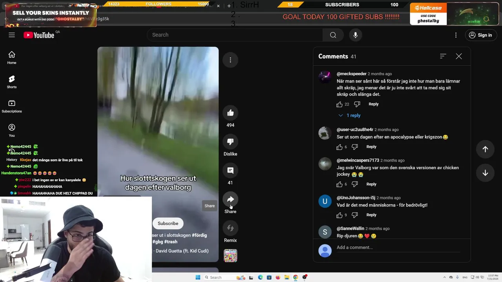Open Shorts in the sidebar
502x282 pixels.
(12, 82)
